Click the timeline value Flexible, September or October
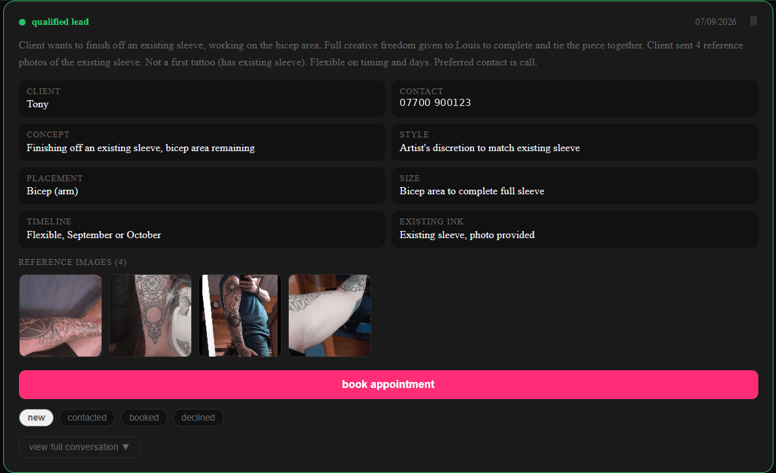This screenshot has width=776, height=473. pyautogui.click(x=94, y=235)
